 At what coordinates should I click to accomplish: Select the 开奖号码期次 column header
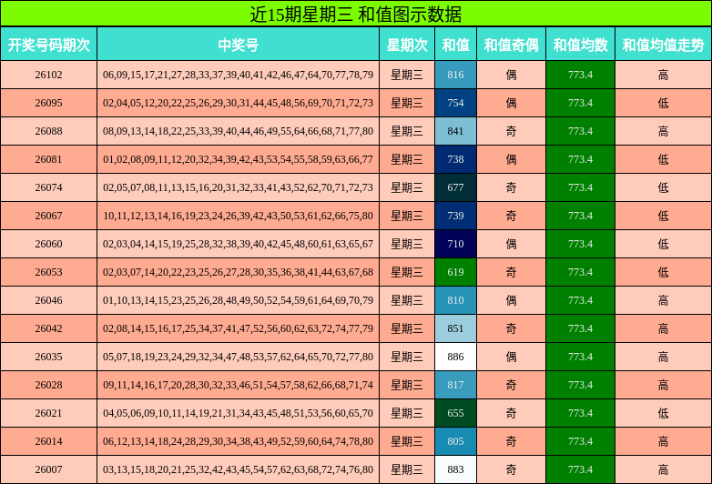pos(48,45)
